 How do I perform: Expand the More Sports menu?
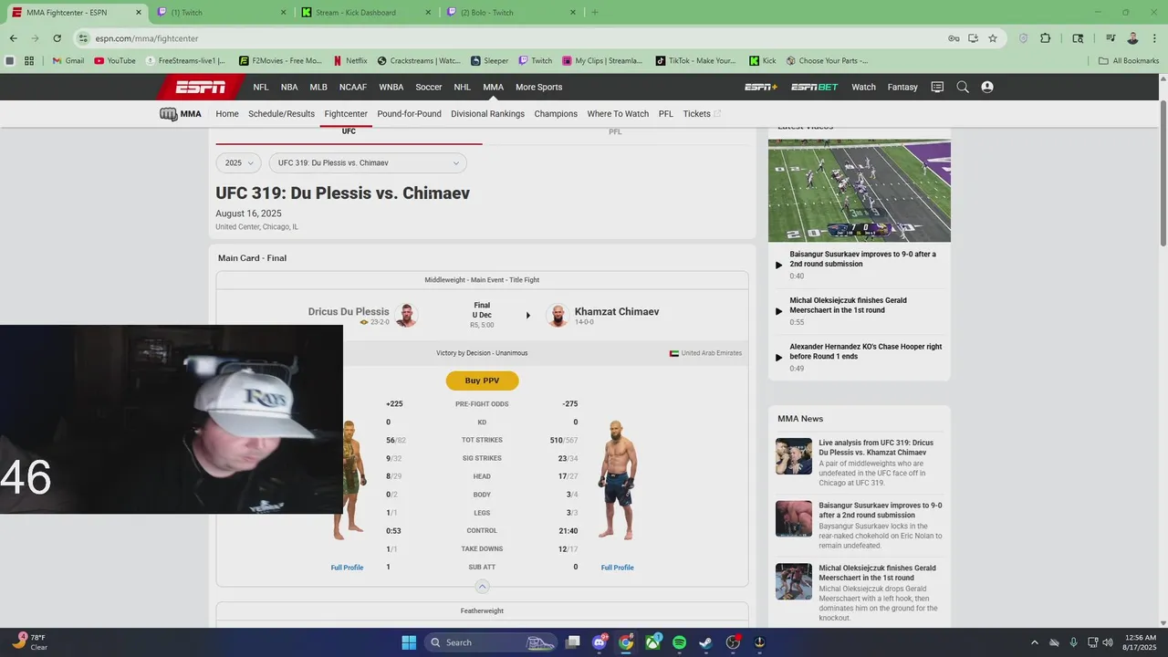pyautogui.click(x=538, y=87)
